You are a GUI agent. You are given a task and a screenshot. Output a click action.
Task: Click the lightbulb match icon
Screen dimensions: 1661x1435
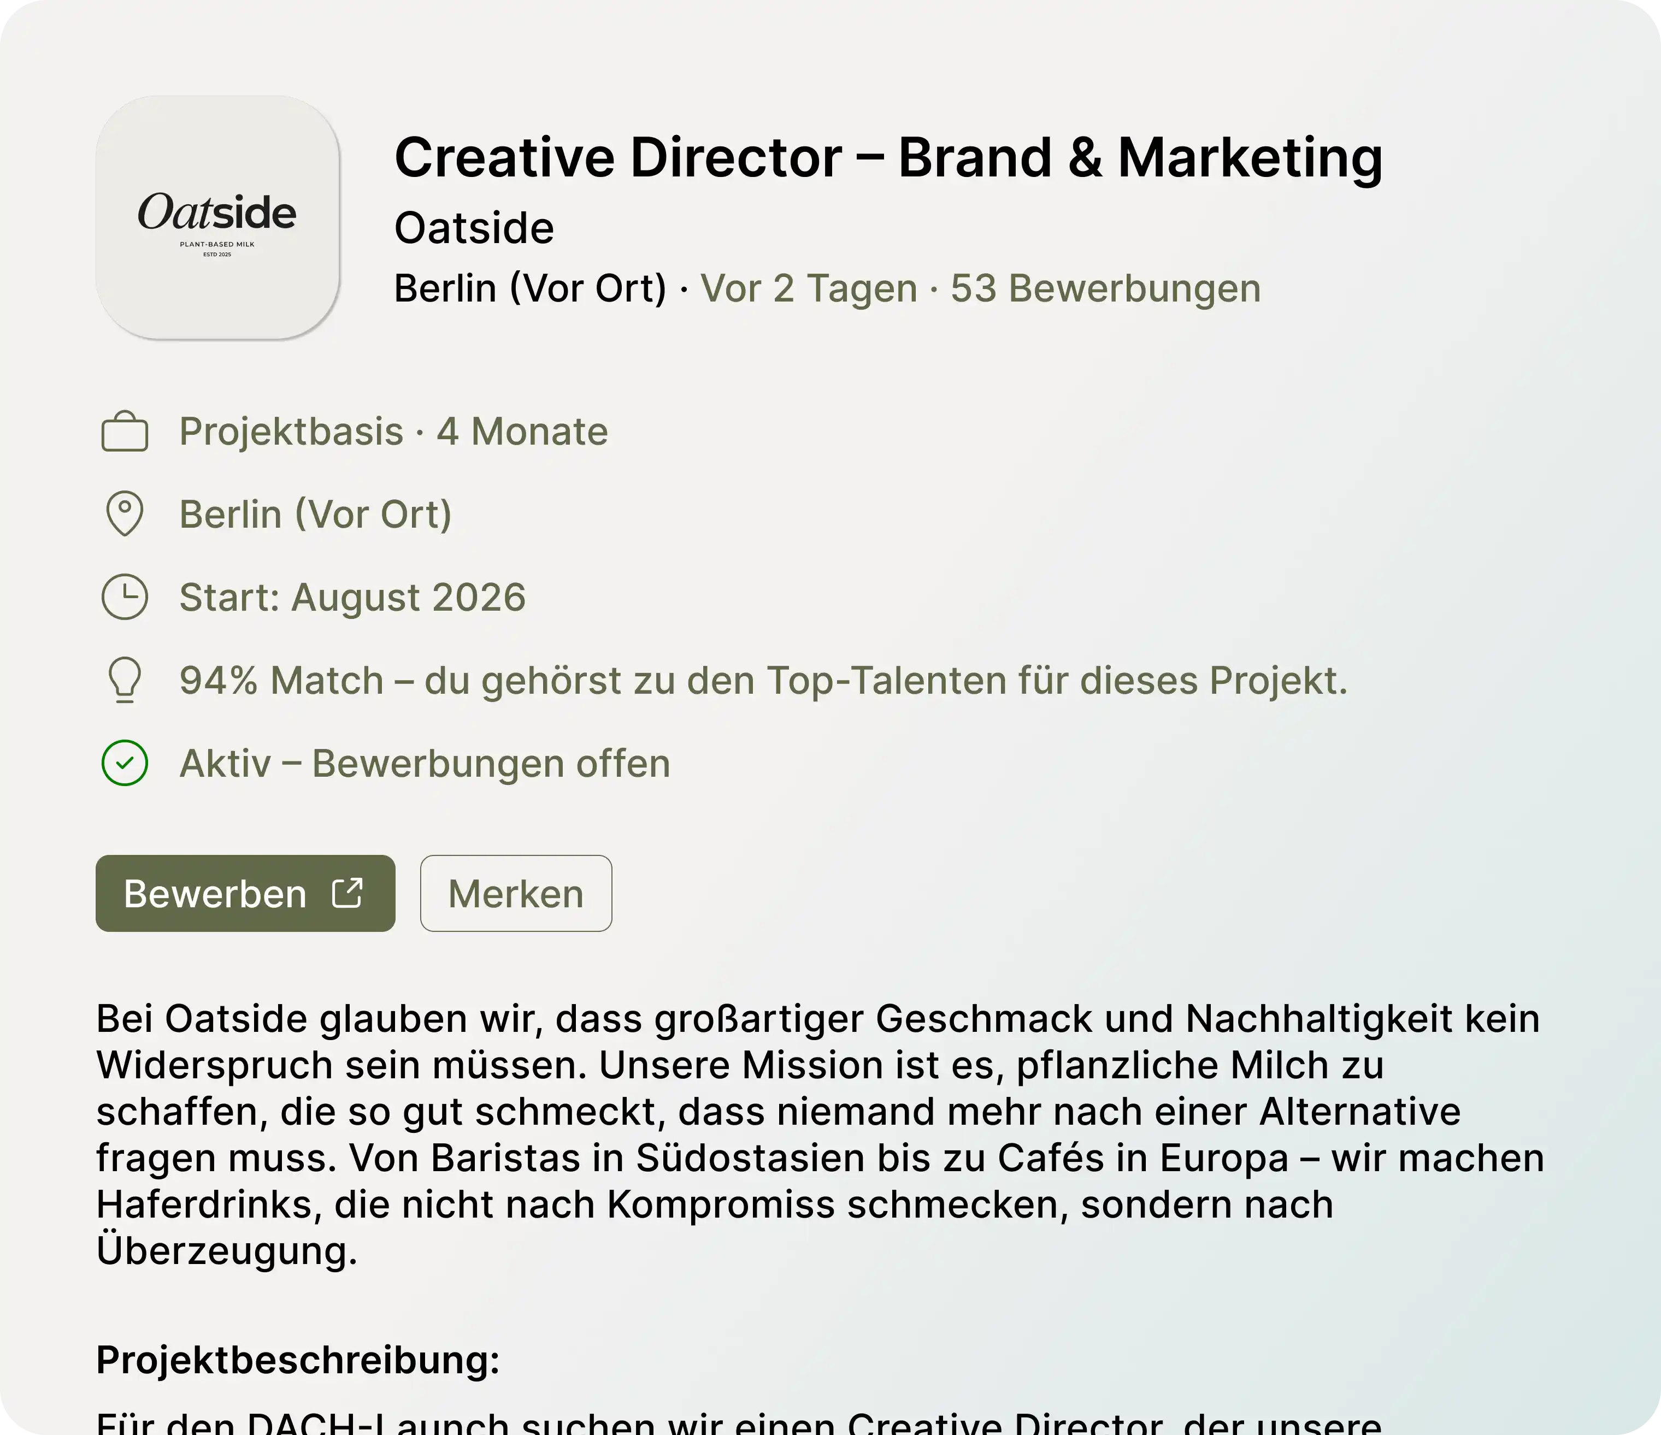[x=125, y=680]
